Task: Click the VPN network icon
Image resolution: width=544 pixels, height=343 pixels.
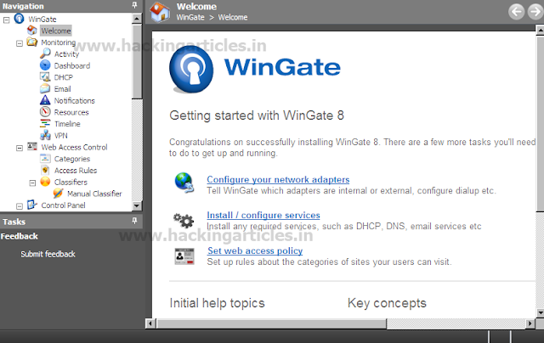Action: click(x=45, y=135)
